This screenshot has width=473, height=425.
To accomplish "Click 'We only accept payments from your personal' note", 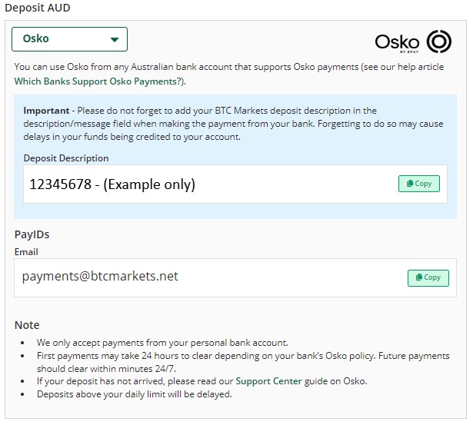I will point(162,343).
